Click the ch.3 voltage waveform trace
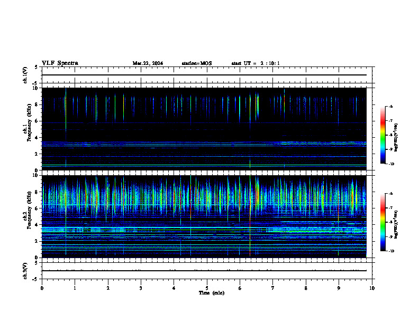 (x=204, y=271)
